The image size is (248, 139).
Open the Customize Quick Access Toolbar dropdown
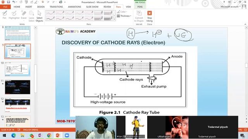pyautogui.click(x=65, y=2)
